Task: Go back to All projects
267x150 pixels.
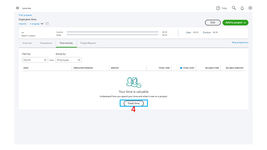Action: pos(25,15)
